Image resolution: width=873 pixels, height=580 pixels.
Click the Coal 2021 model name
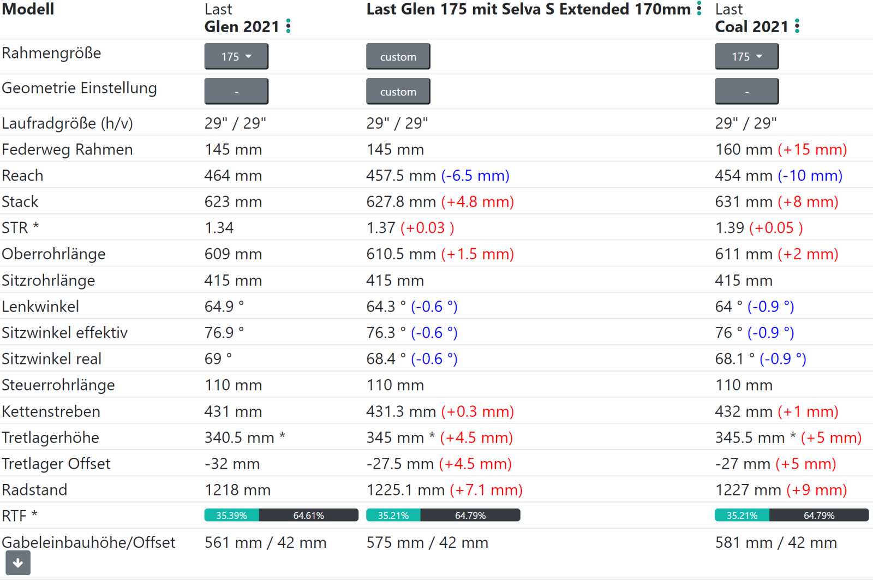(751, 27)
